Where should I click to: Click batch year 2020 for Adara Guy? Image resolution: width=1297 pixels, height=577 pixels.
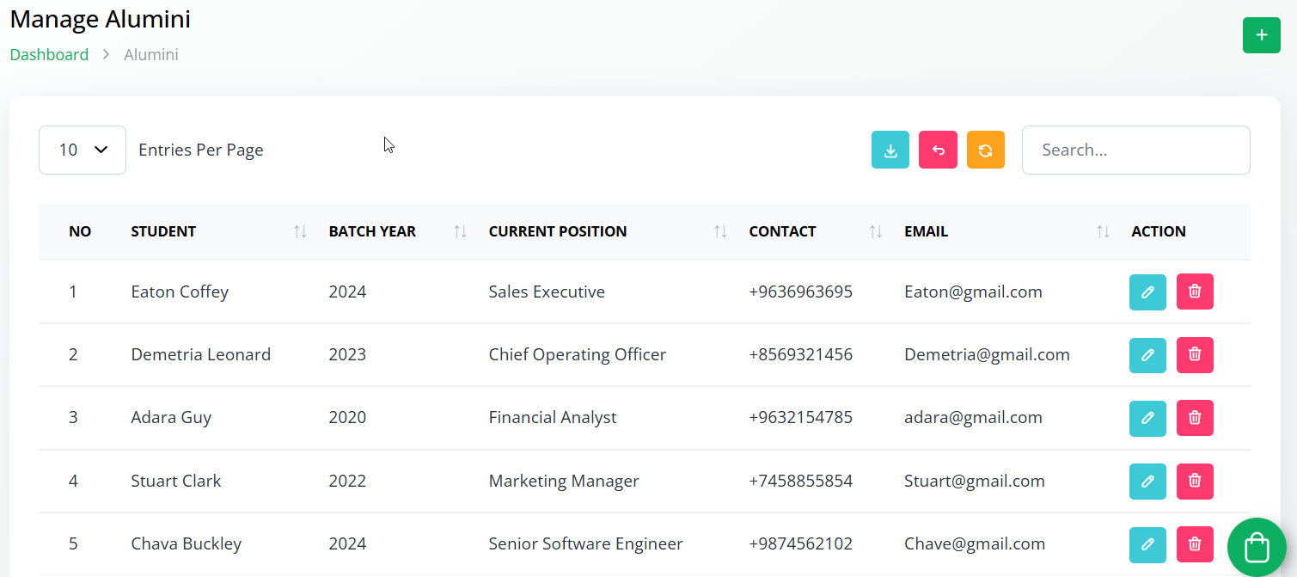click(347, 418)
